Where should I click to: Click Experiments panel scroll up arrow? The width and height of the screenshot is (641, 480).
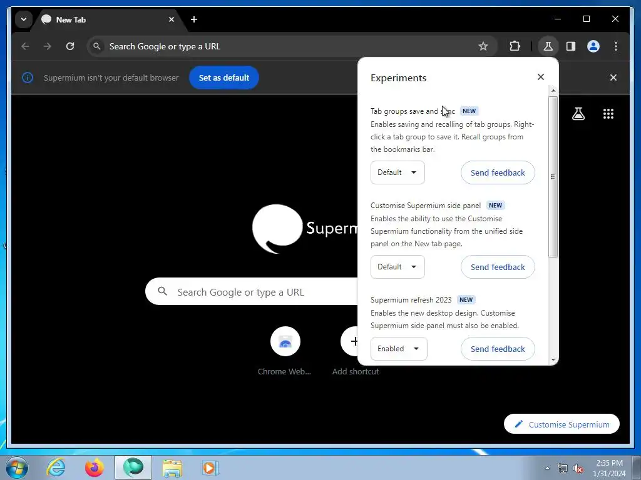click(x=553, y=91)
